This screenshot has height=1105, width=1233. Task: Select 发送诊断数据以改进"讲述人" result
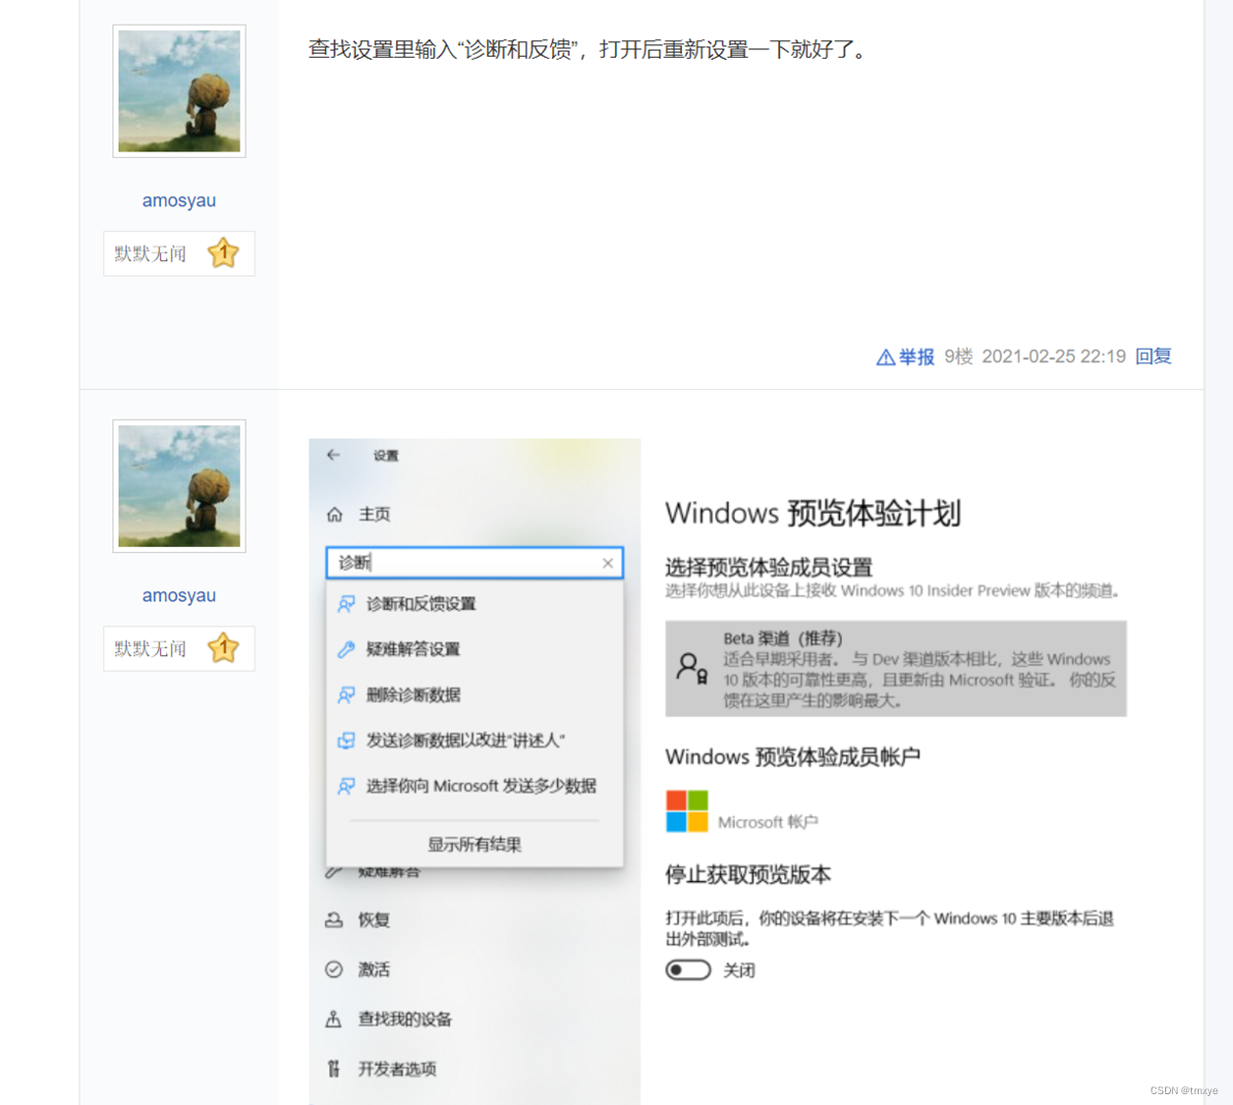475,741
